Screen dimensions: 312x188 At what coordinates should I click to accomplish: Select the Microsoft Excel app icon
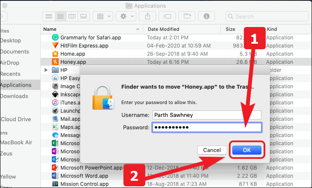[x=55, y=143]
